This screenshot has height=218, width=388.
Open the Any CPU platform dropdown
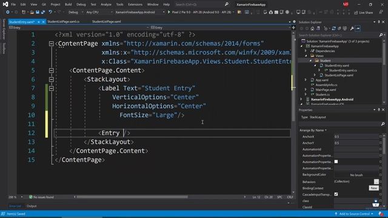click(x=99, y=12)
